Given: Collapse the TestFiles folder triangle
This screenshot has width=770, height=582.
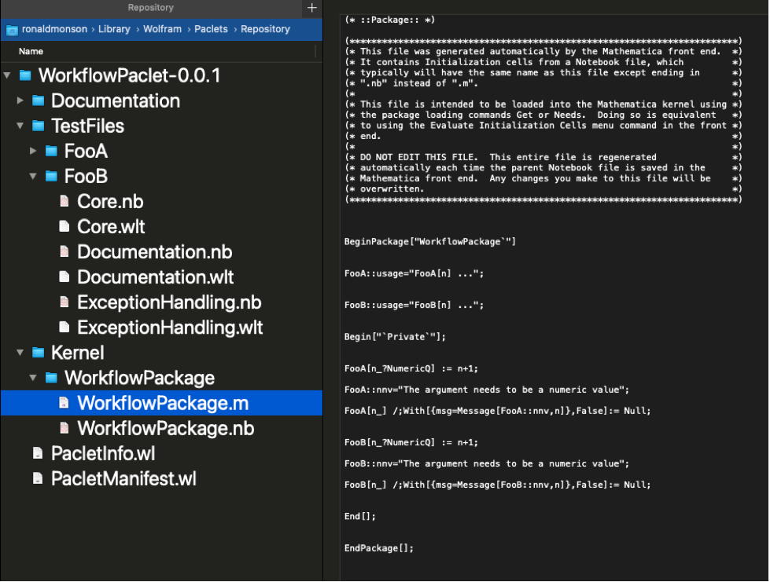Looking at the screenshot, I should click(x=20, y=126).
